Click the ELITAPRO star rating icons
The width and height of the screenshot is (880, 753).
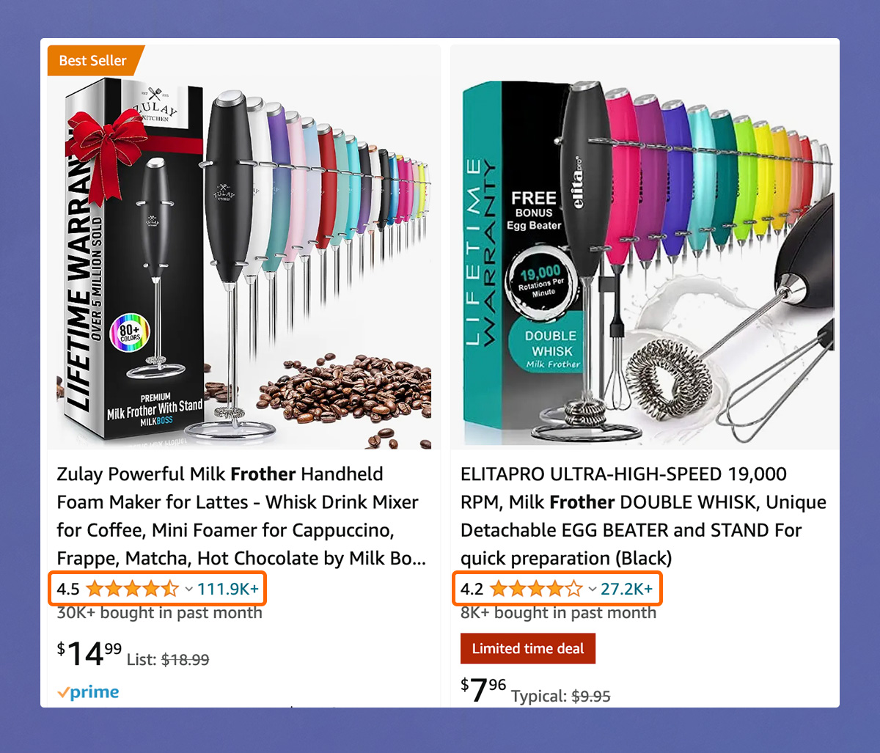coord(536,589)
